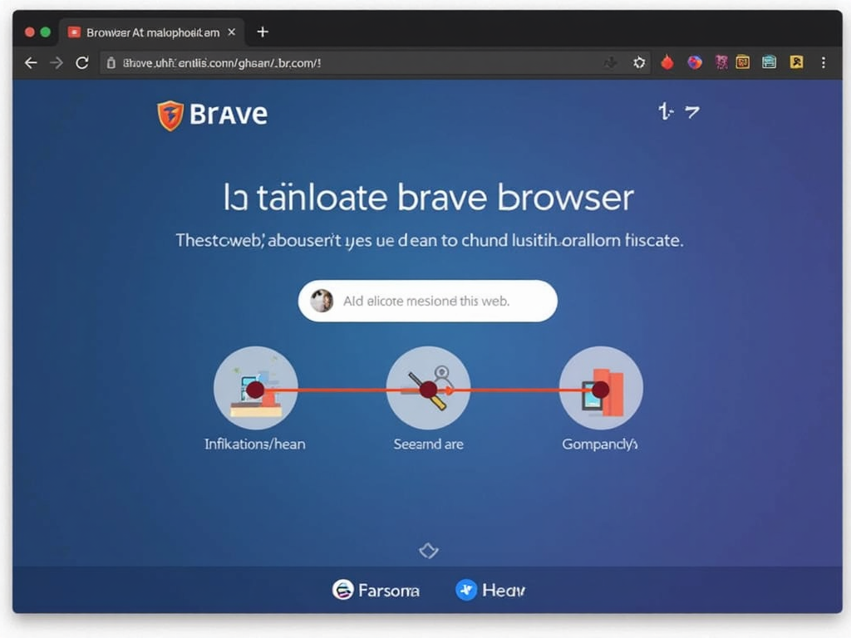The image size is (851, 638).
Task: Go forward with the right arrow button
Action: (x=57, y=63)
